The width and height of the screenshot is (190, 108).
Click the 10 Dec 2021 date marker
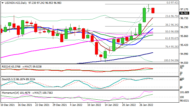pyautogui.click(x=8, y=104)
